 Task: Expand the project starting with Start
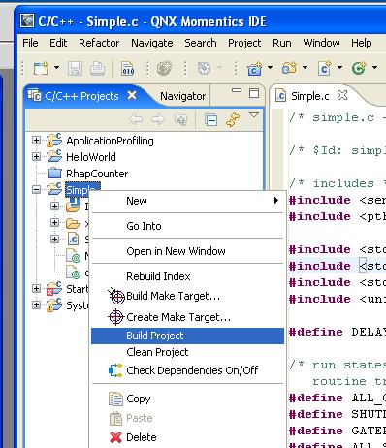coord(37,288)
